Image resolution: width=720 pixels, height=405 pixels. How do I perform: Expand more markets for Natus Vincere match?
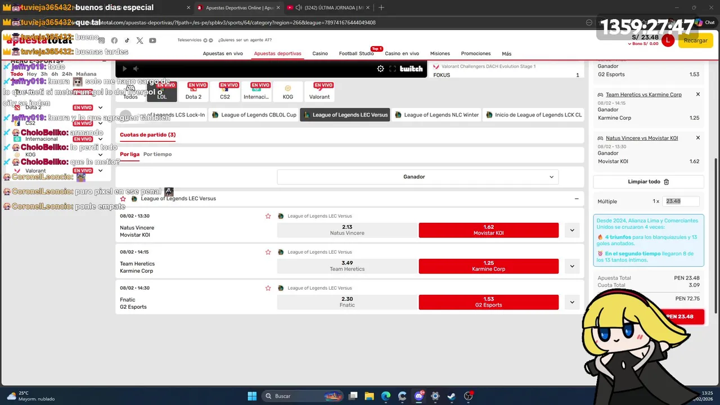pyautogui.click(x=572, y=230)
